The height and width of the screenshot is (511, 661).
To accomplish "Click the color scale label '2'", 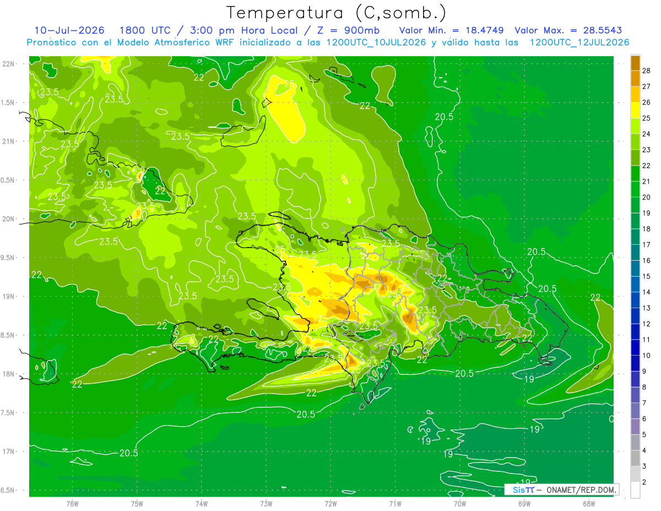I will [x=644, y=482].
